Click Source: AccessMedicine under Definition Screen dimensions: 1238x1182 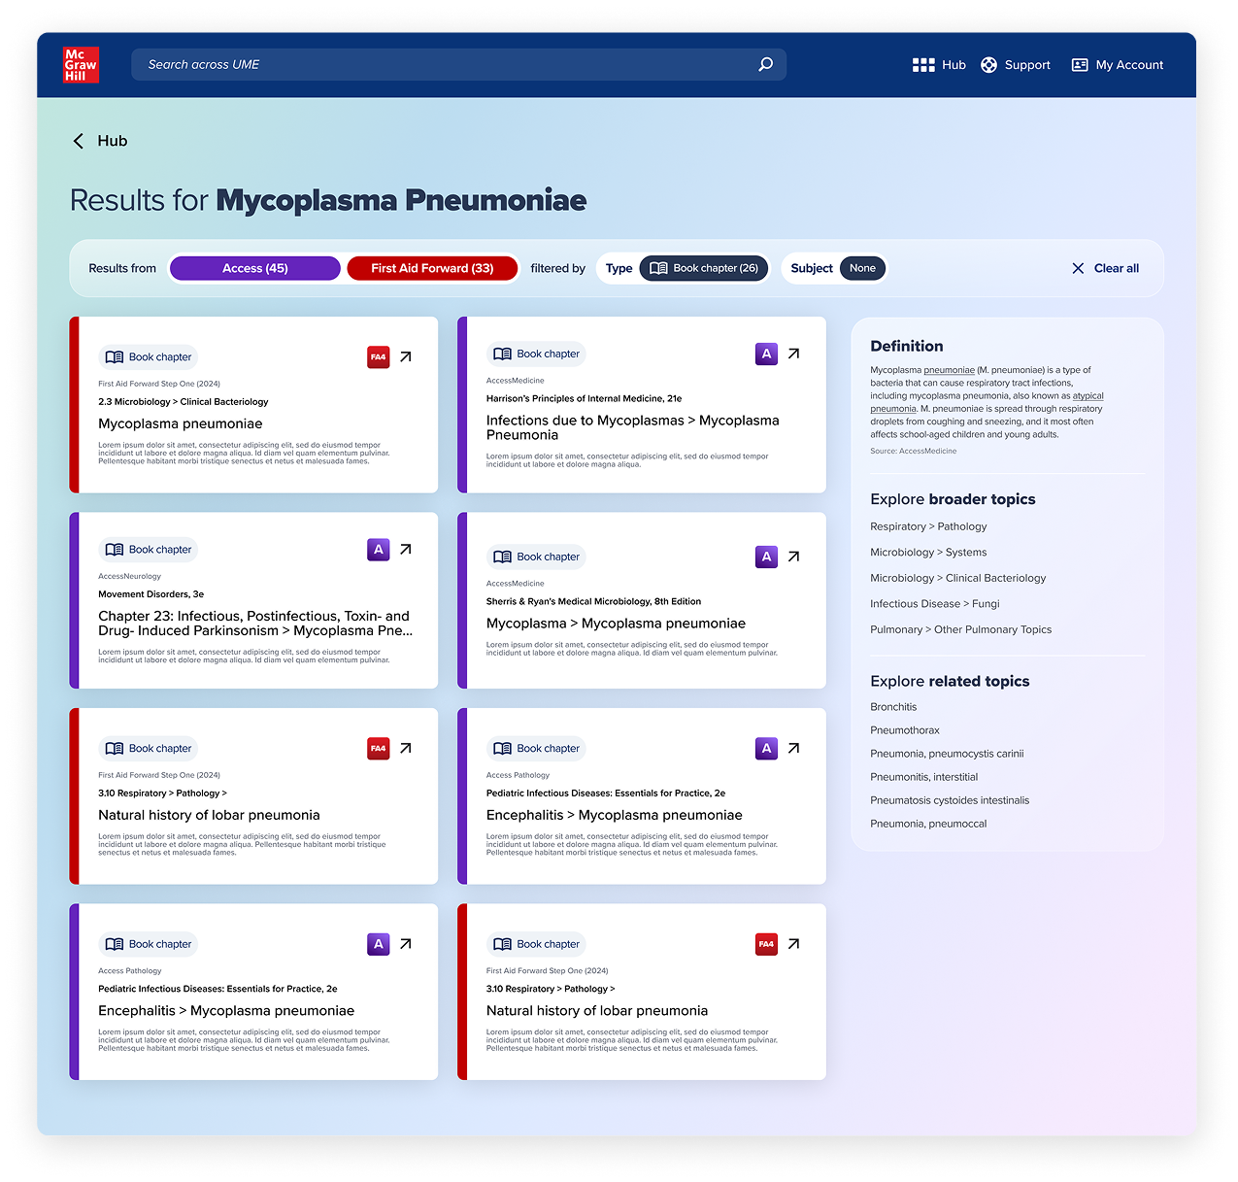[914, 451]
